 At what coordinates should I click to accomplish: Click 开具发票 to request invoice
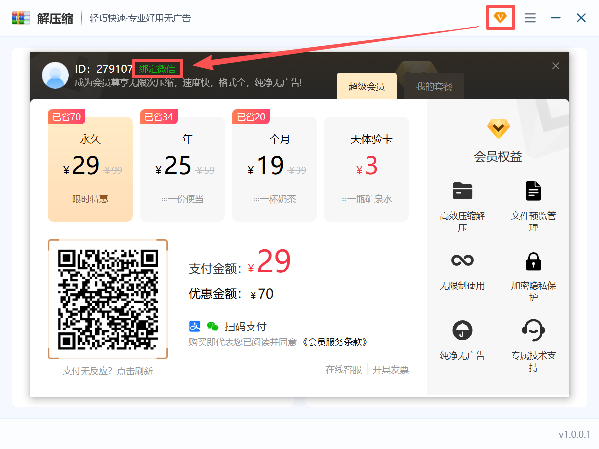pos(391,370)
